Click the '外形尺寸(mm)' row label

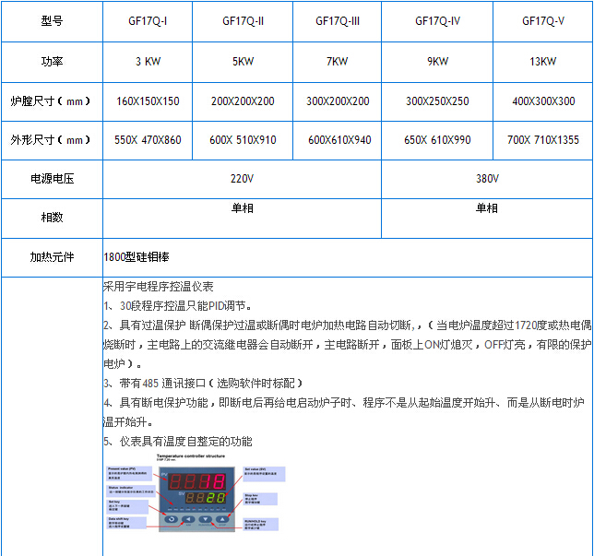click(x=52, y=140)
